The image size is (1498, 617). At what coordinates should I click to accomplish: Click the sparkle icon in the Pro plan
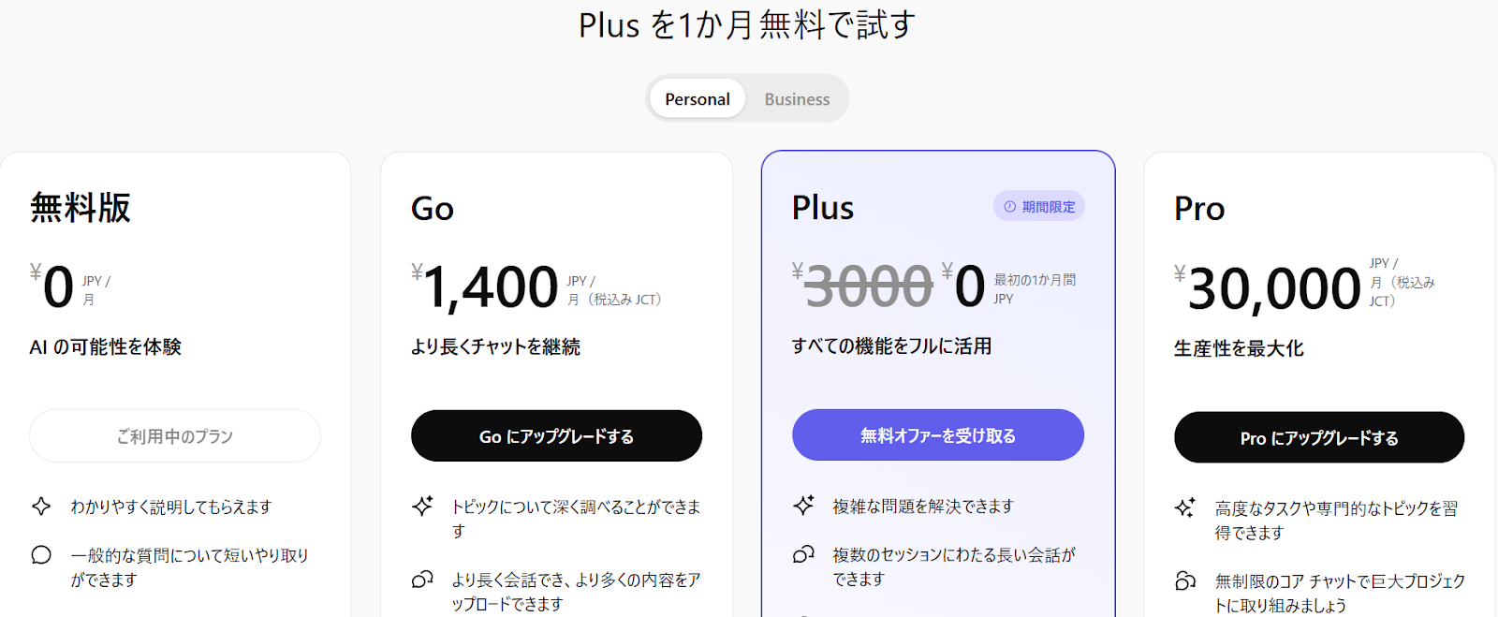[x=1184, y=508]
